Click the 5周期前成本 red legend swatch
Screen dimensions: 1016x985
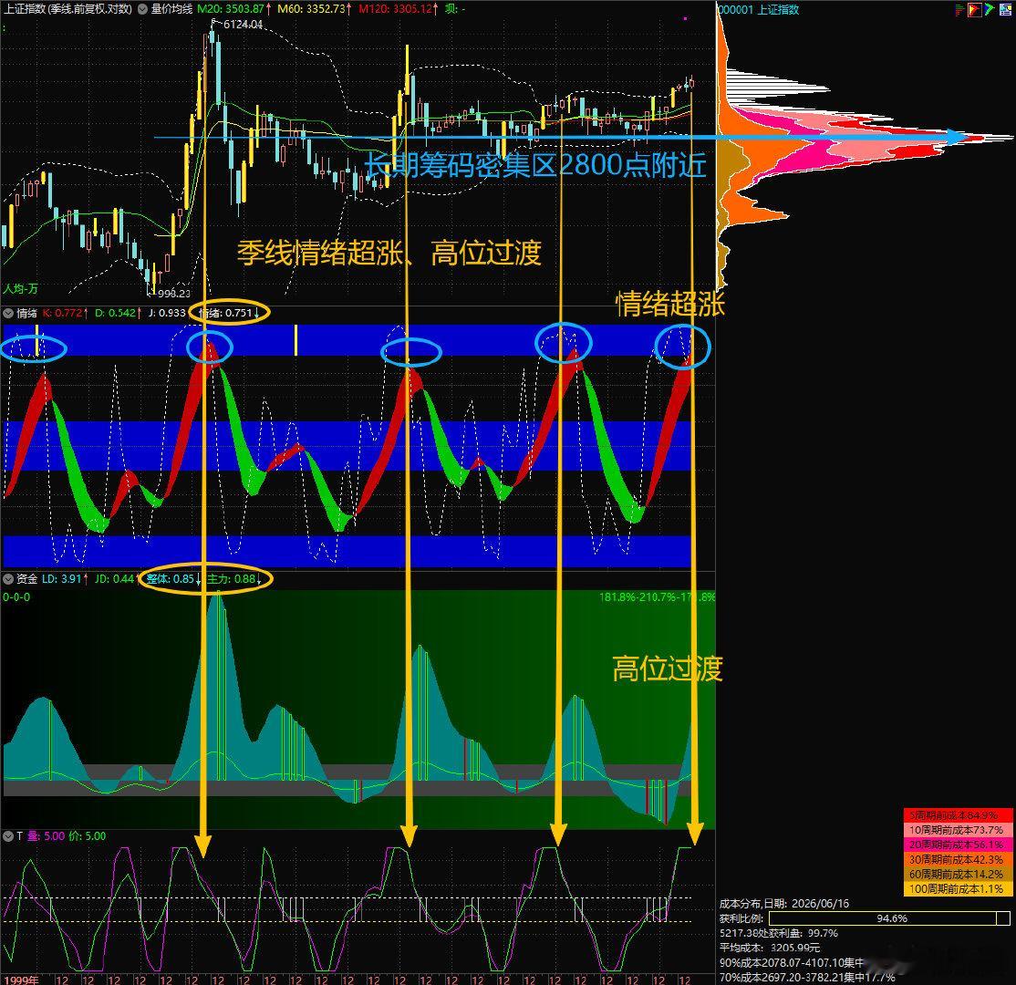tap(959, 815)
